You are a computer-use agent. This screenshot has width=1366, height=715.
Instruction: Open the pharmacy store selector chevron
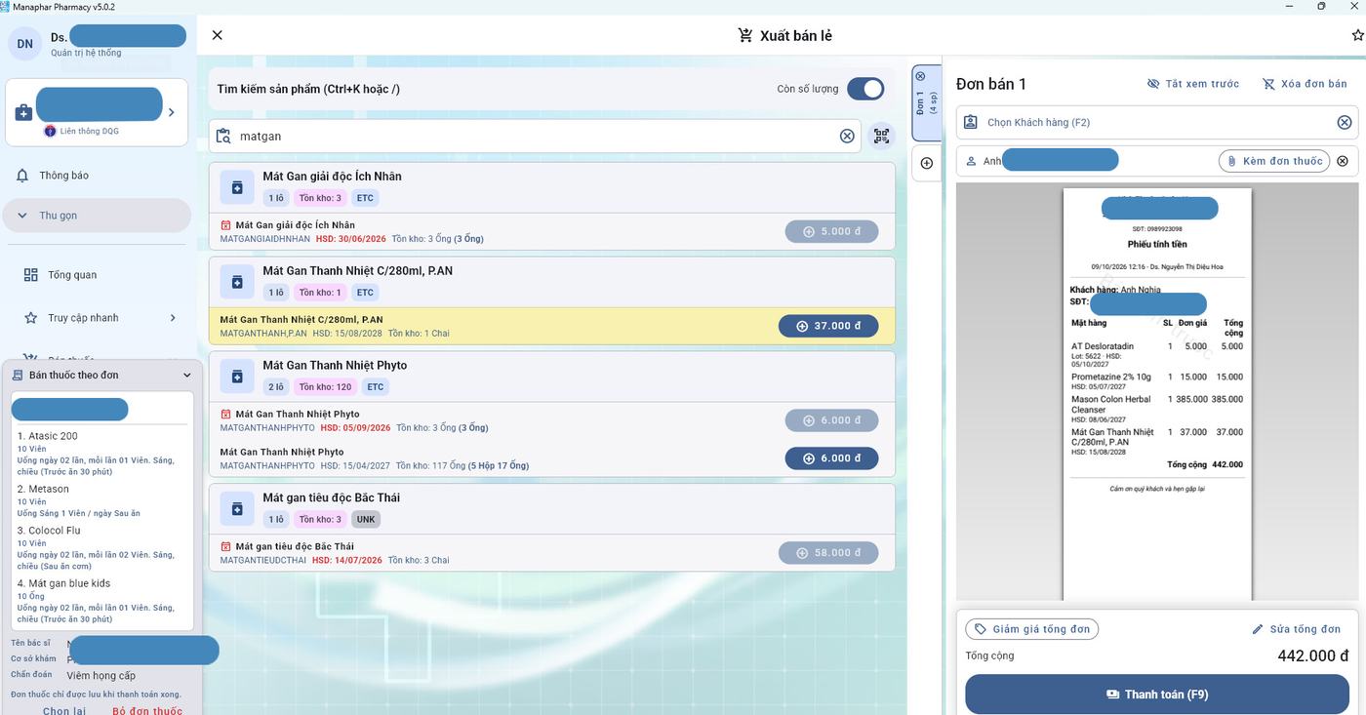(x=172, y=112)
